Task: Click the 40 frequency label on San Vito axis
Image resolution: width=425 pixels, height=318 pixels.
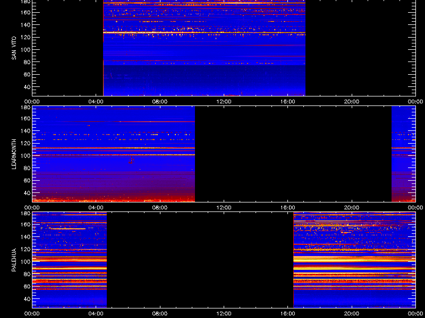Action: (27, 87)
